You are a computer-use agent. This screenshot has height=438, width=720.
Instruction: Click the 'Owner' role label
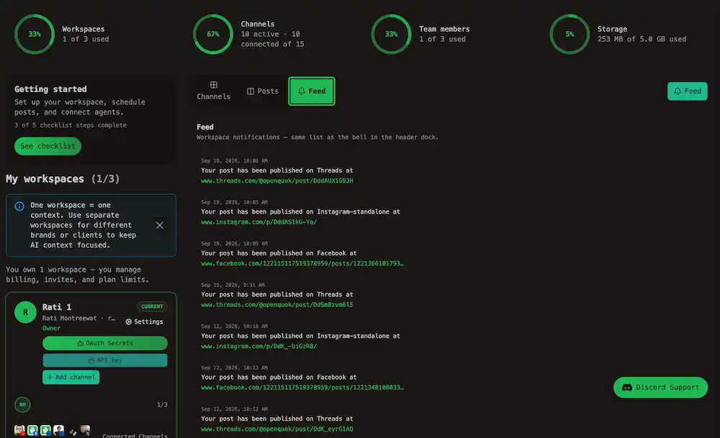coord(51,329)
